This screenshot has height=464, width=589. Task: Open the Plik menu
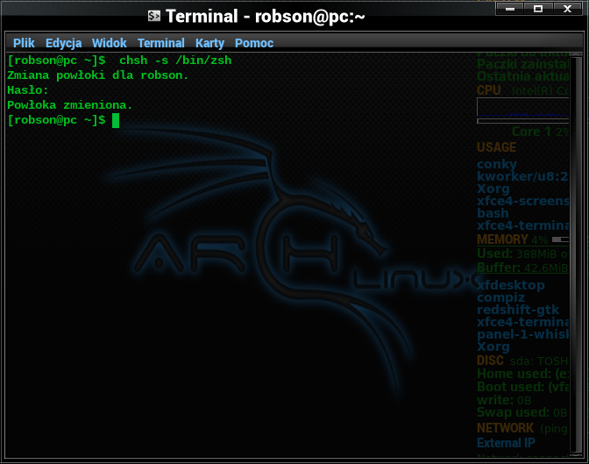[x=24, y=43]
